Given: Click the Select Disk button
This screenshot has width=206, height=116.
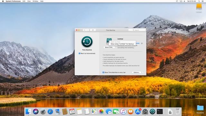Looking at the screenshot, I should click(x=109, y=47).
